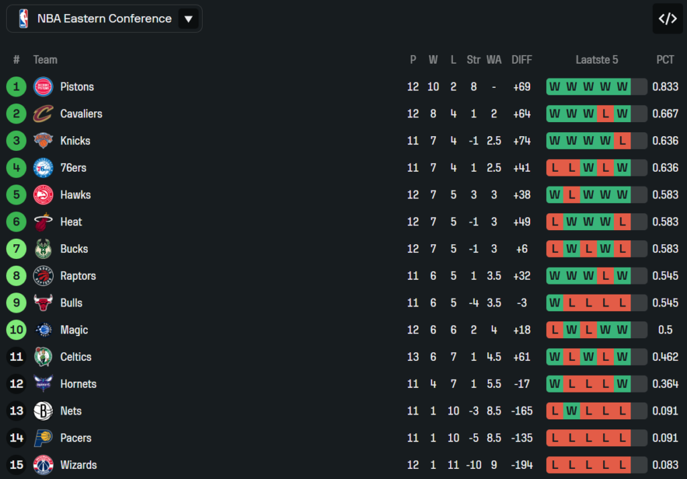687x479 pixels.
Task: Open the Raptors team link
Action: (78, 276)
